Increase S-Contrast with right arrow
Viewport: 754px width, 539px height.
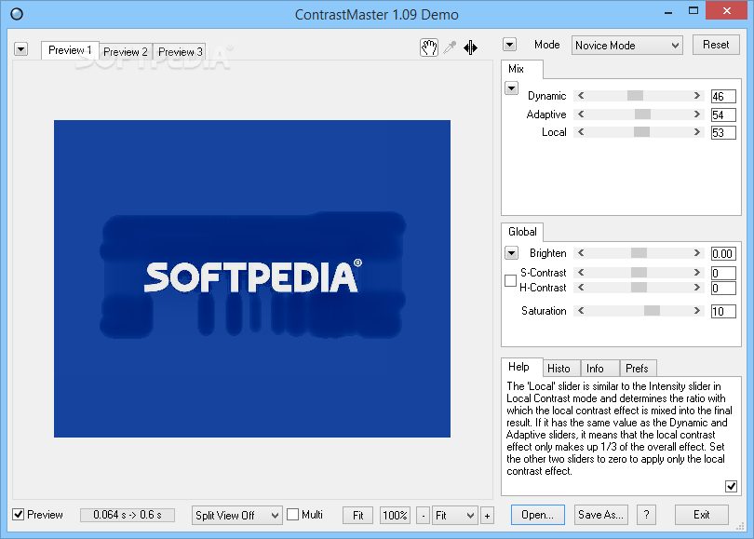(697, 273)
